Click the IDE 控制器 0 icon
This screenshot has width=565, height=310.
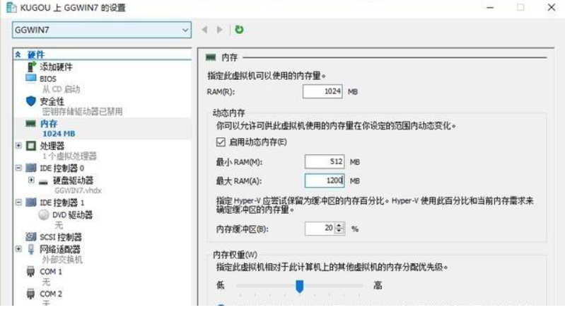pyautogui.click(x=31, y=168)
